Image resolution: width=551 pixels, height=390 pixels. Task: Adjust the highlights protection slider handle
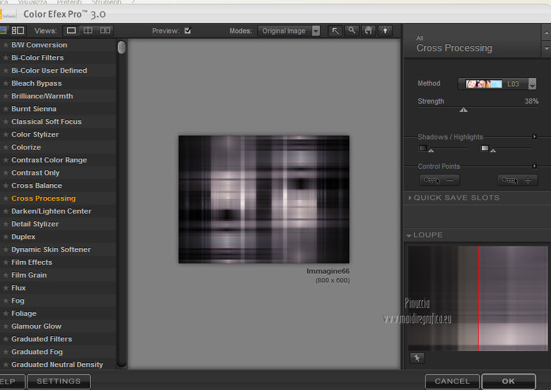click(493, 151)
